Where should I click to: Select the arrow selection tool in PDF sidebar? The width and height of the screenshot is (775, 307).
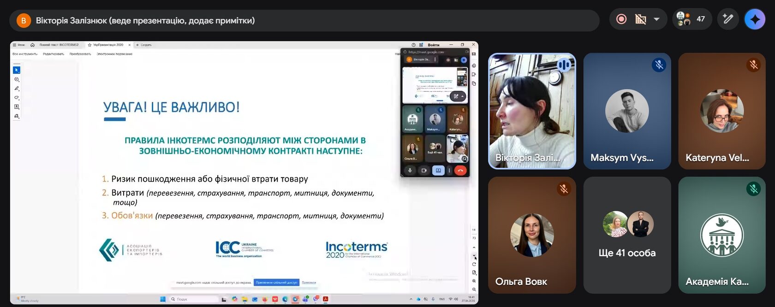click(17, 70)
